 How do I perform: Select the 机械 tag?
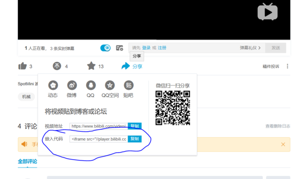(x=26, y=96)
